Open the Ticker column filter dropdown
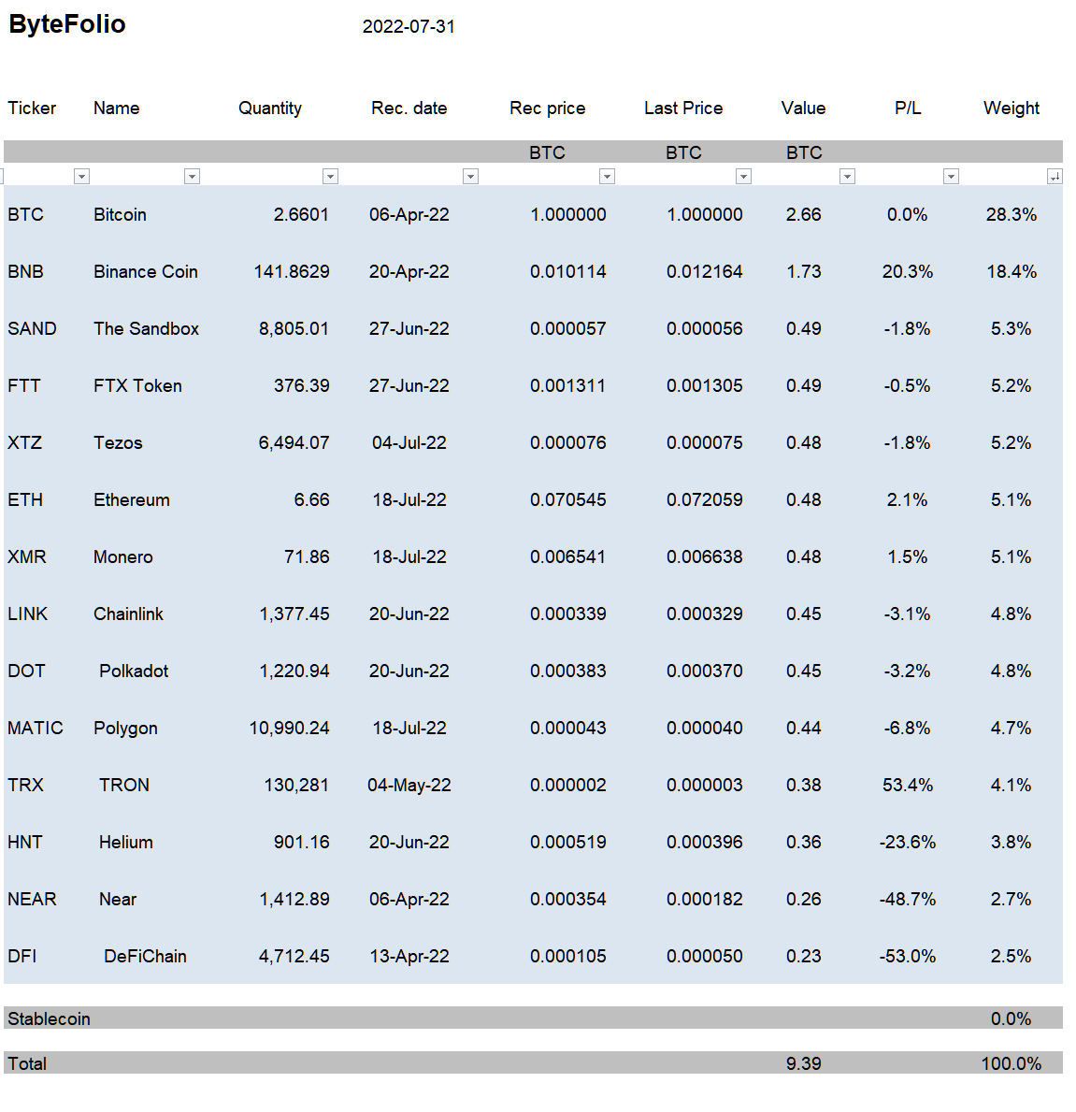This screenshot has height=1112, width=1076. [81, 177]
